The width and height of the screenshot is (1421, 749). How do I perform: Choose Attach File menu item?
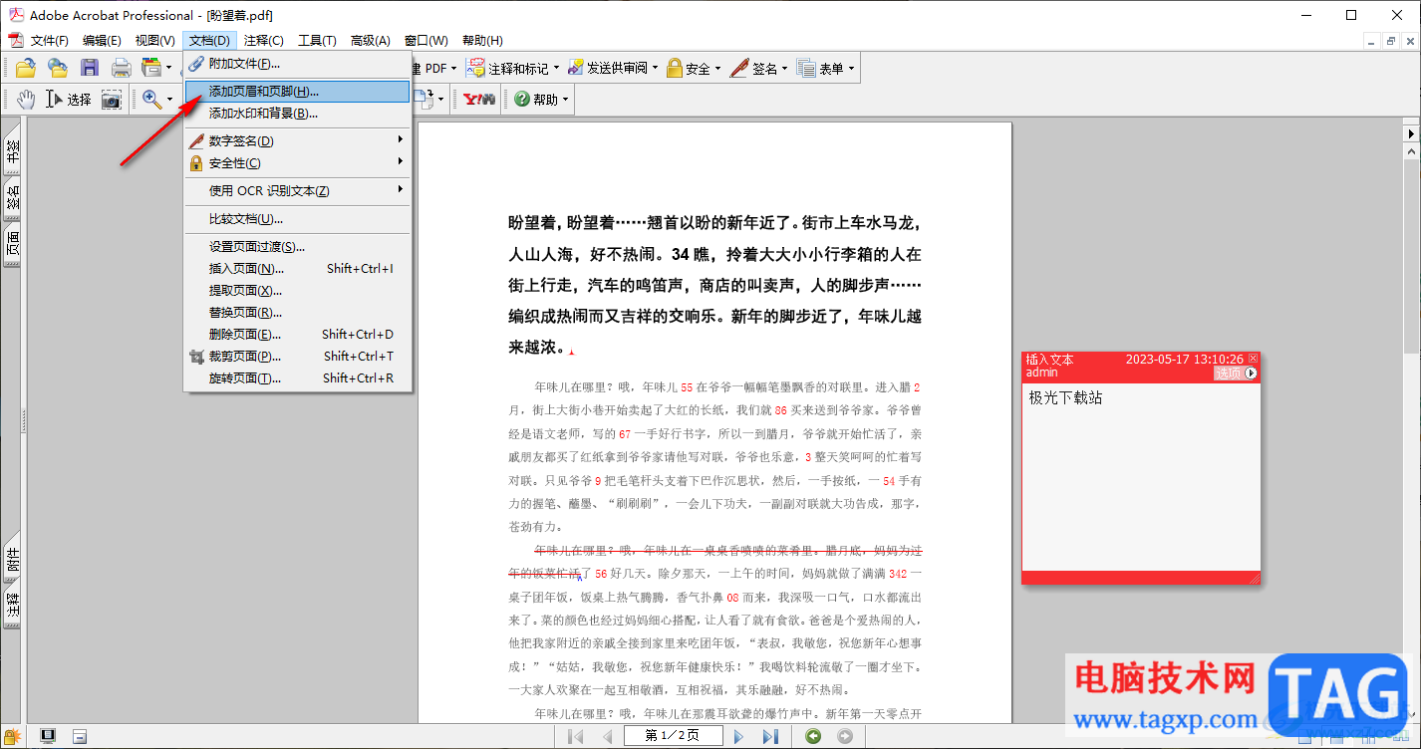click(x=298, y=64)
